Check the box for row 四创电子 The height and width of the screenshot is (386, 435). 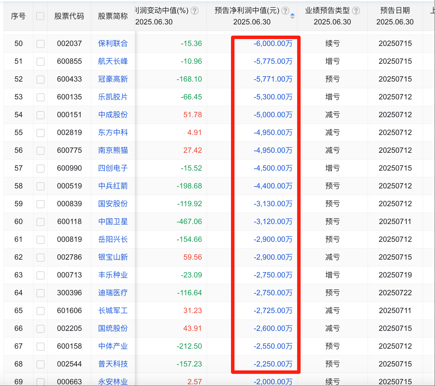coord(41,168)
